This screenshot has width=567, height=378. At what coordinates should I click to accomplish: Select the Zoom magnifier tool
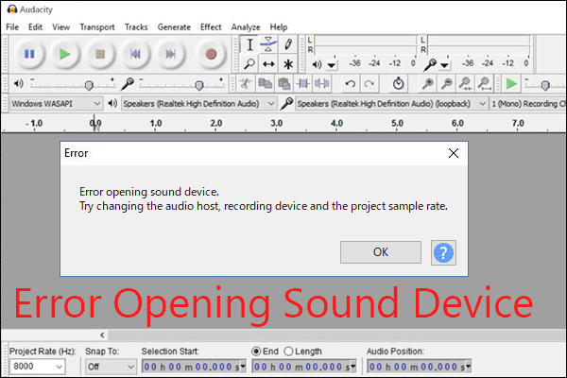click(249, 64)
